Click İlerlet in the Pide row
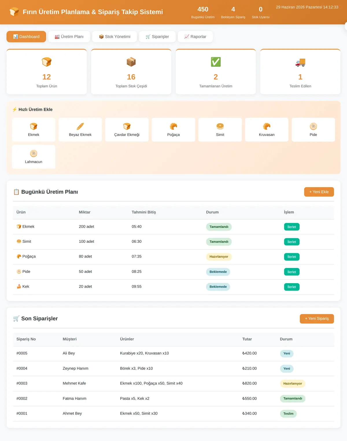 (292, 272)
